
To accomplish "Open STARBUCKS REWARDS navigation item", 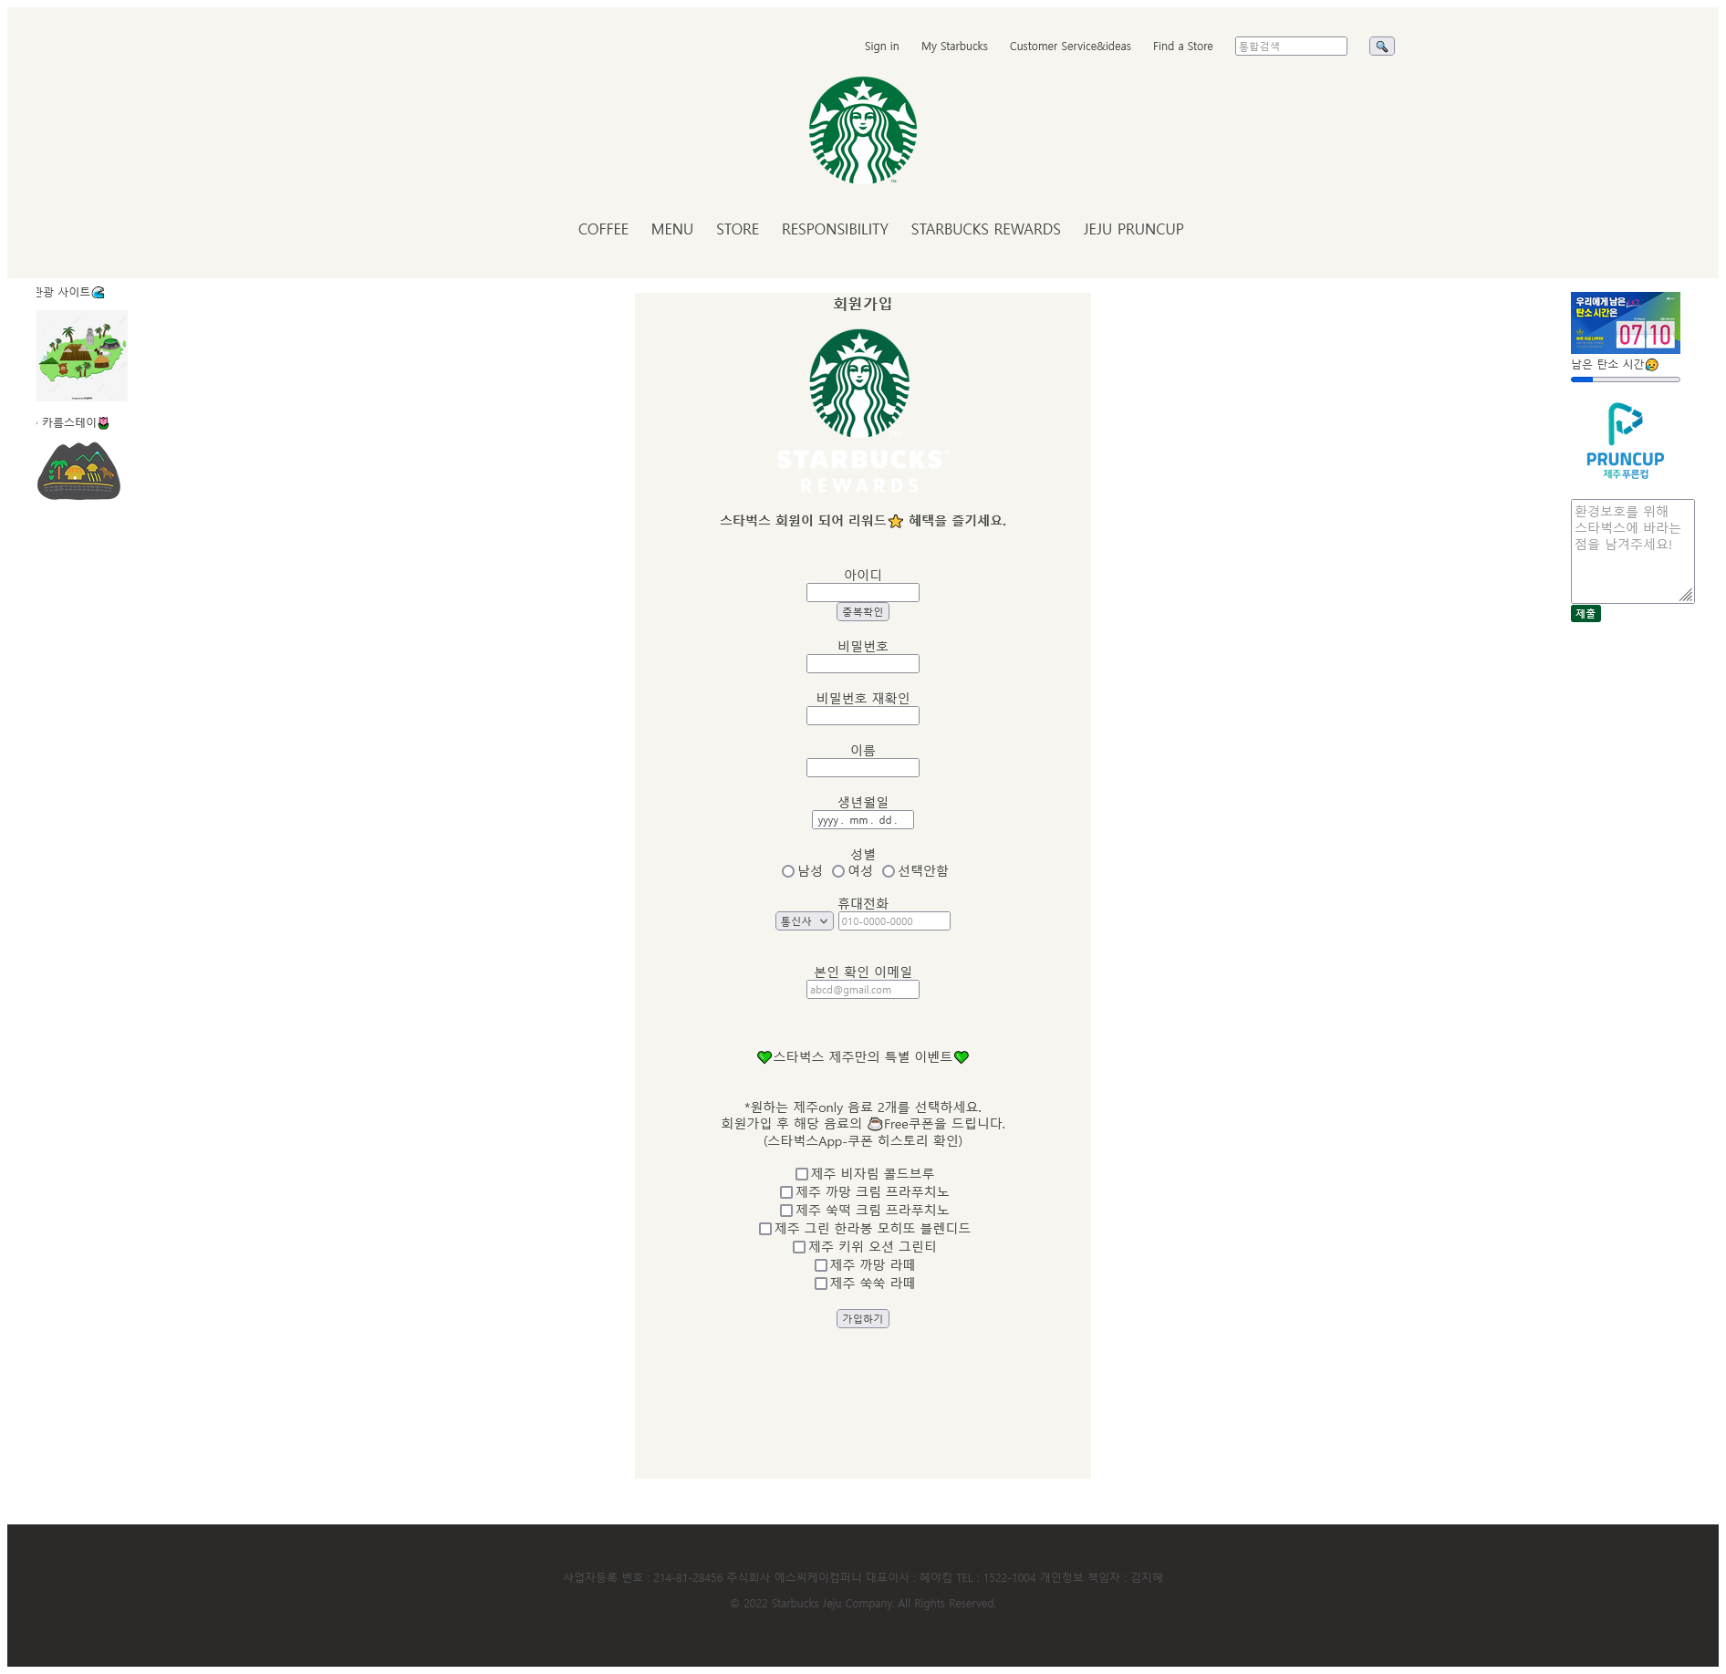I will [x=985, y=230].
